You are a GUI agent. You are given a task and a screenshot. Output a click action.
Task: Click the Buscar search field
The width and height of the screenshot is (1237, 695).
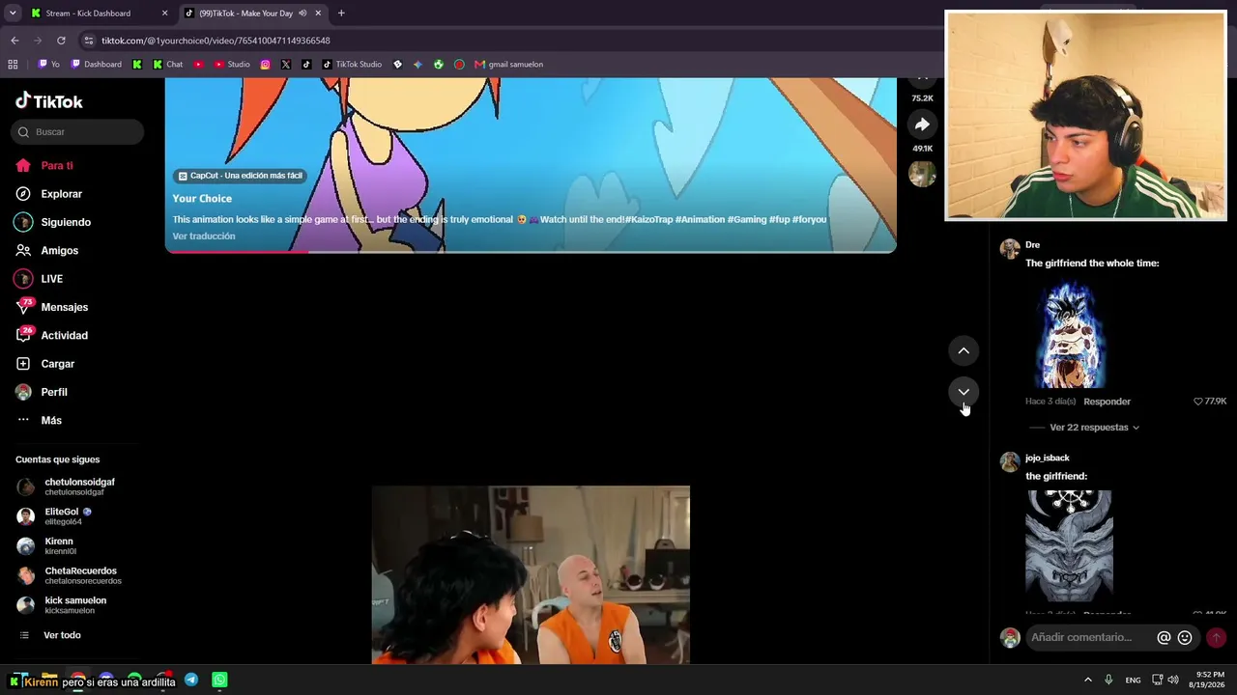pyautogui.click(x=77, y=131)
